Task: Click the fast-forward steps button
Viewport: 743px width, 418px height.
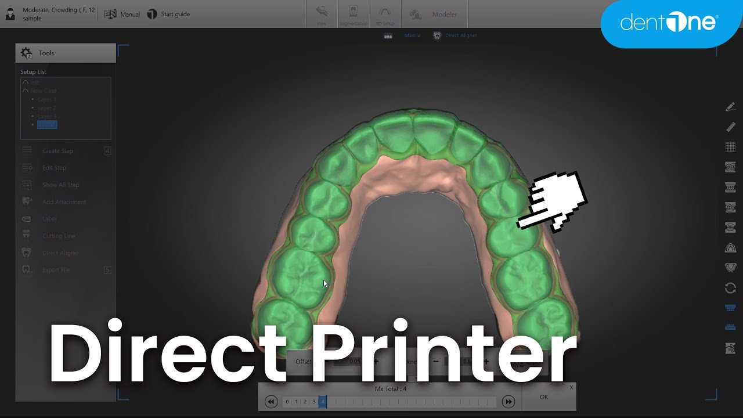Action: [x=508, y=402]
